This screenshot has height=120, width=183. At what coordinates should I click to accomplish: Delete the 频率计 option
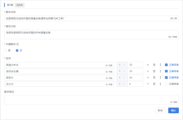click(x=154, y=77)
